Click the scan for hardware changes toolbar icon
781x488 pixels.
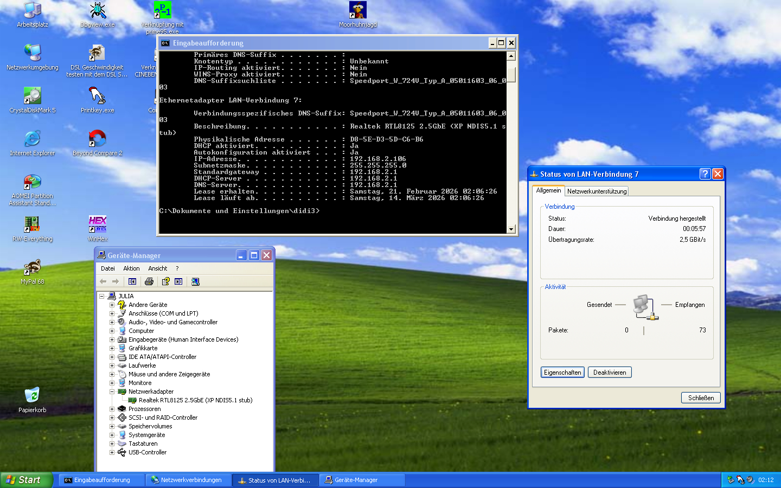[x=195, y=281]
